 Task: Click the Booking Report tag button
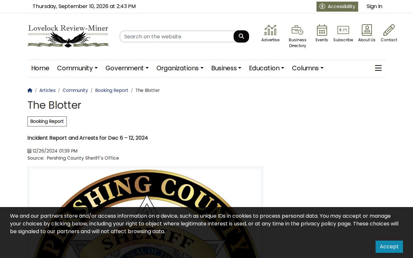tap(47, 121)
